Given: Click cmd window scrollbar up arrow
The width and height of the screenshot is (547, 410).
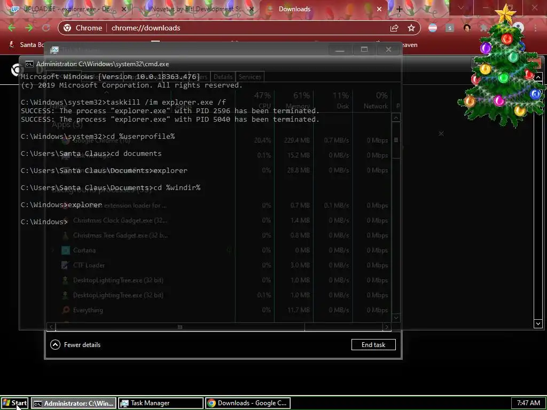Looking at the screenshot, I should (x=538, y=77).
